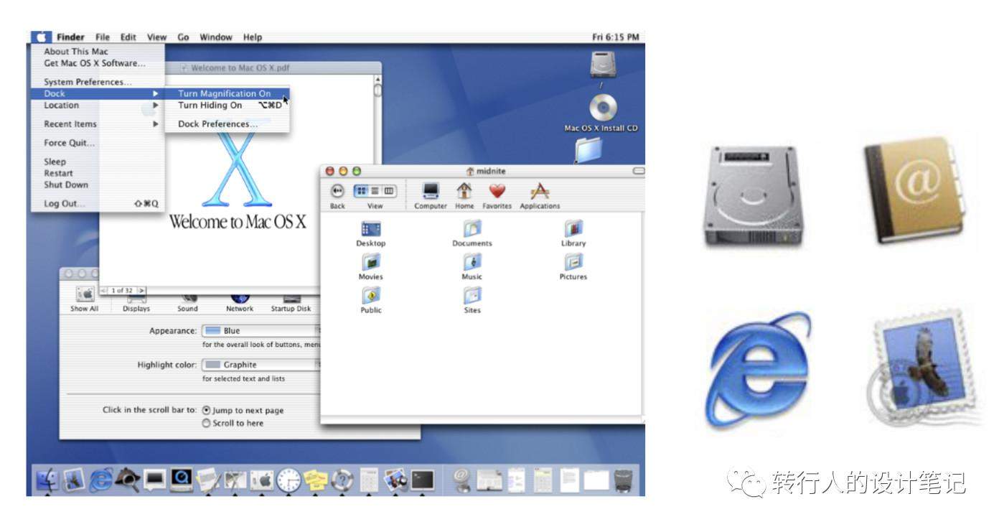The width and height of the screenshot is (999, 527).
Task: Put the Mac to Sleep
Action: (x=98, y=162)
